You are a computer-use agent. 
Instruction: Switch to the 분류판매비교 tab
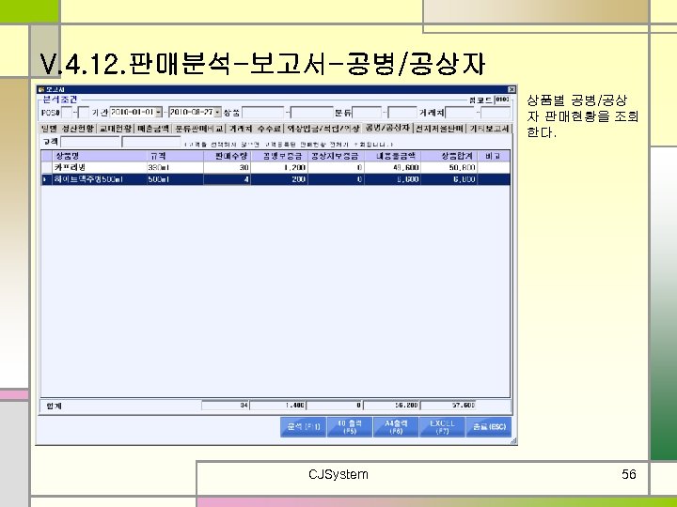(199, 129)
